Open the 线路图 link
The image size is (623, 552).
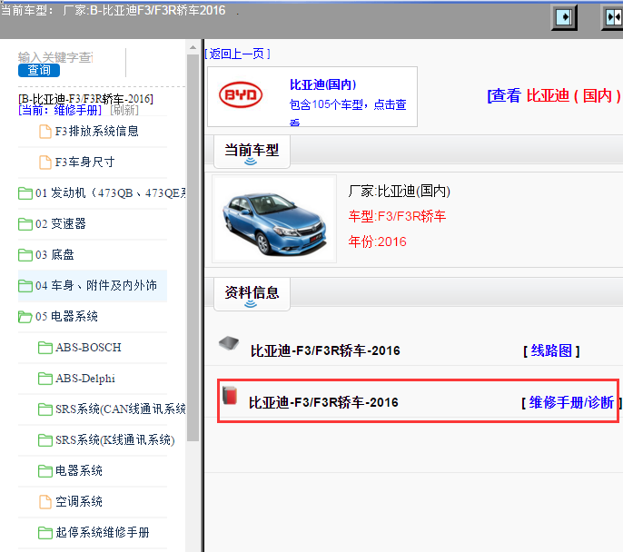pyautogui.click(x=551, y=350)
